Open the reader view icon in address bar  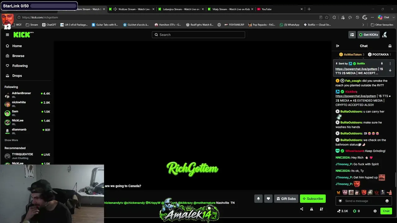(321, 17)
